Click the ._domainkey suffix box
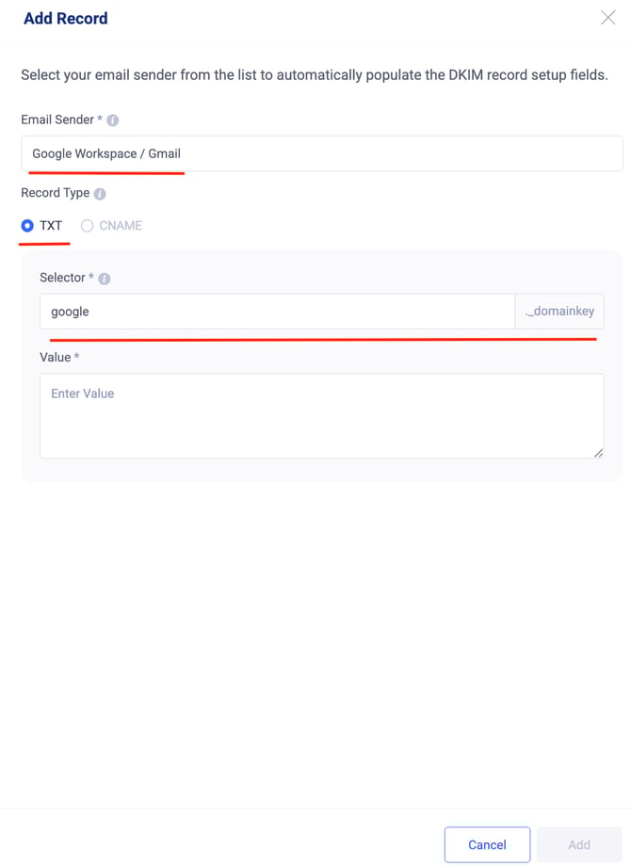Viewport: 631px width, 866px height. [x=559, y=312]
